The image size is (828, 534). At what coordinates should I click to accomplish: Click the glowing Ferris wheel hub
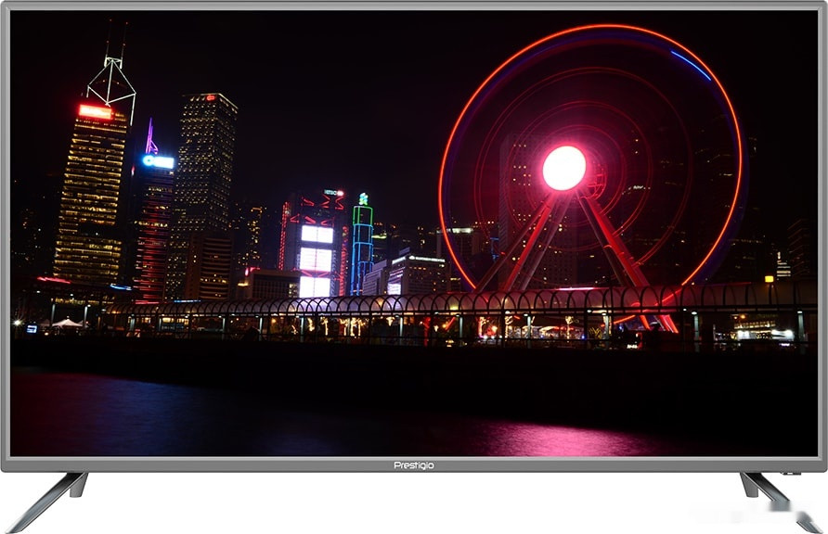coord(563,168)
